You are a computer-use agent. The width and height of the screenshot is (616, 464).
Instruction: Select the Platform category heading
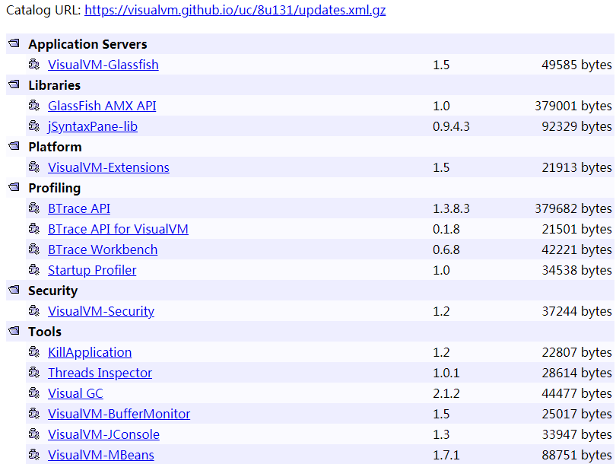click(55, 147)
